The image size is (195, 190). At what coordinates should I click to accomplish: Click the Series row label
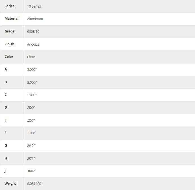click(x=9, y=6)
